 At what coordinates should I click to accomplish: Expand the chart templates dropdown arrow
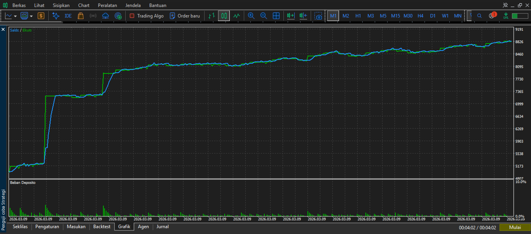[x=31, y=16]
